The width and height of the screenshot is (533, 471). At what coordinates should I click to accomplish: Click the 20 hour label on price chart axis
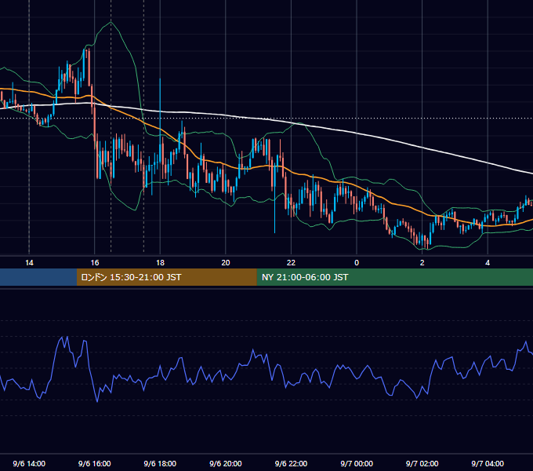(226, 263)
